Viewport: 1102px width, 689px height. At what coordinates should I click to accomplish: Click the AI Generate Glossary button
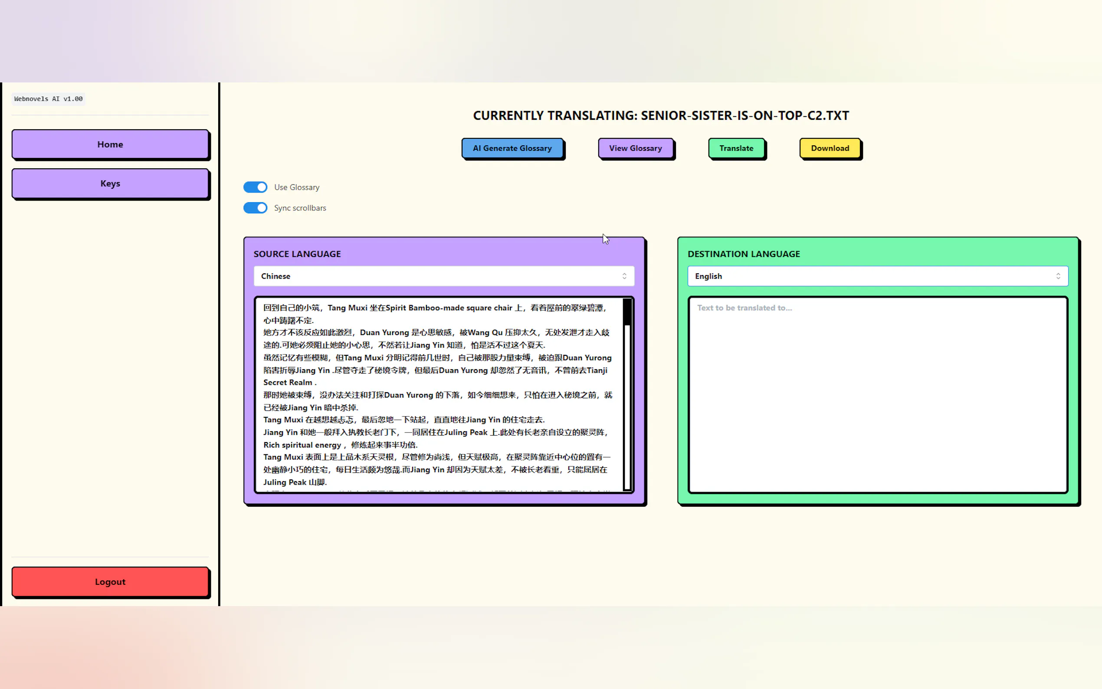(512, 148)
